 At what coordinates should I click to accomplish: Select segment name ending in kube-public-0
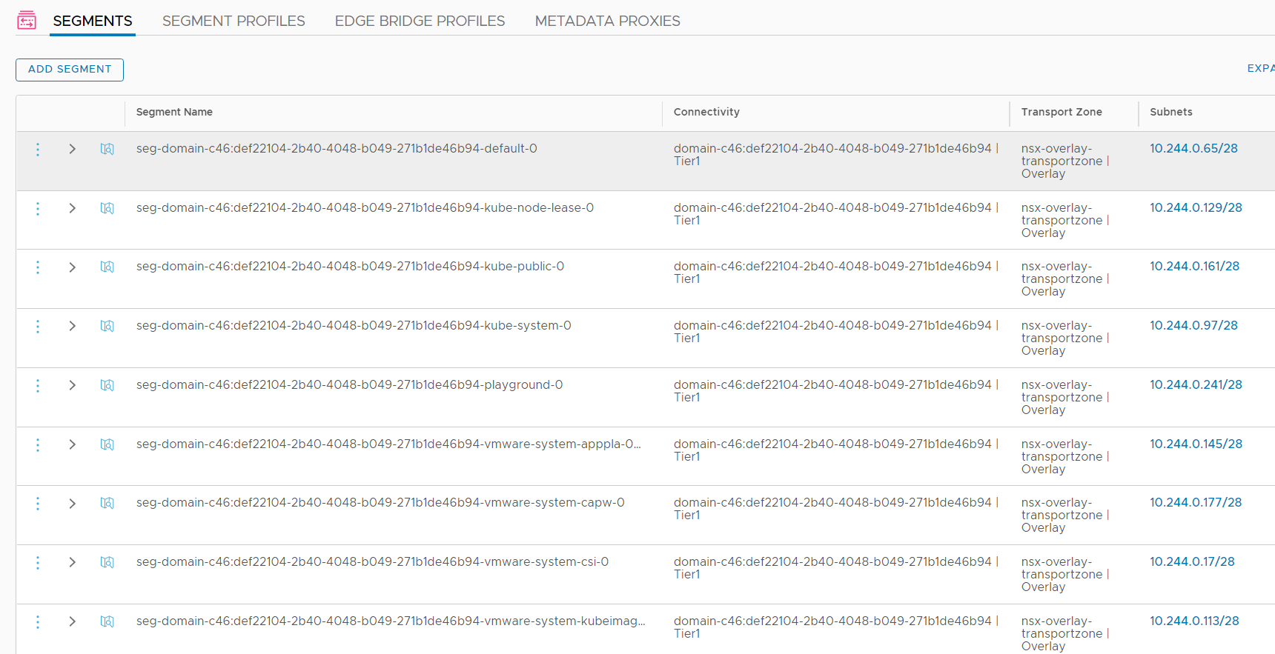tap(350, 266)
